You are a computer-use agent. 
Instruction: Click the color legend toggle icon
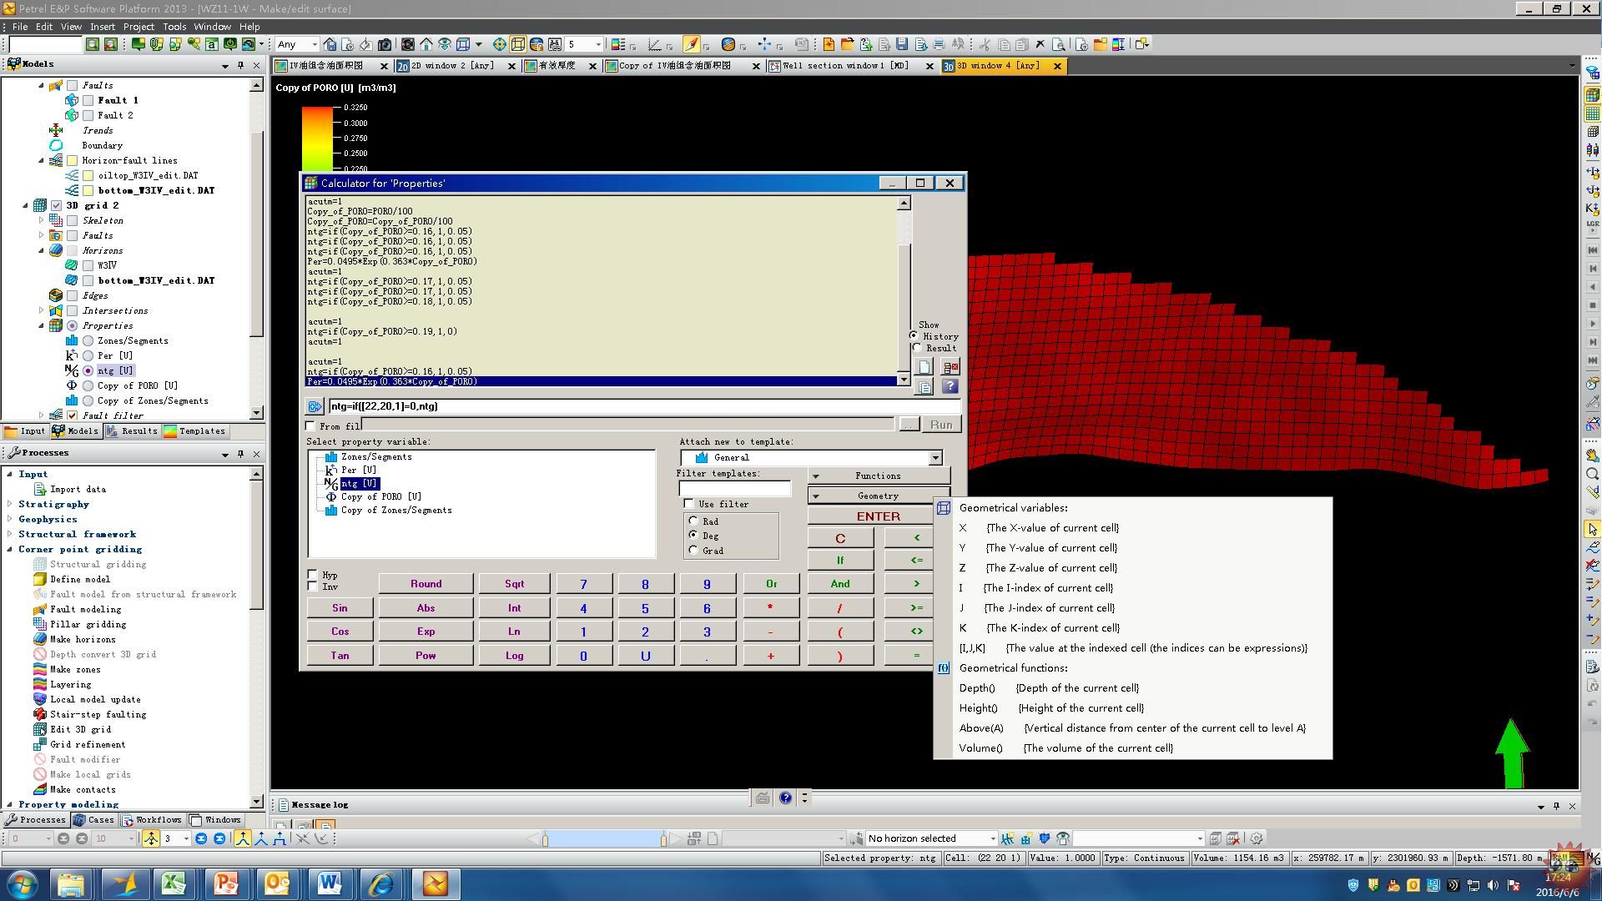click(x=618, y=44)
